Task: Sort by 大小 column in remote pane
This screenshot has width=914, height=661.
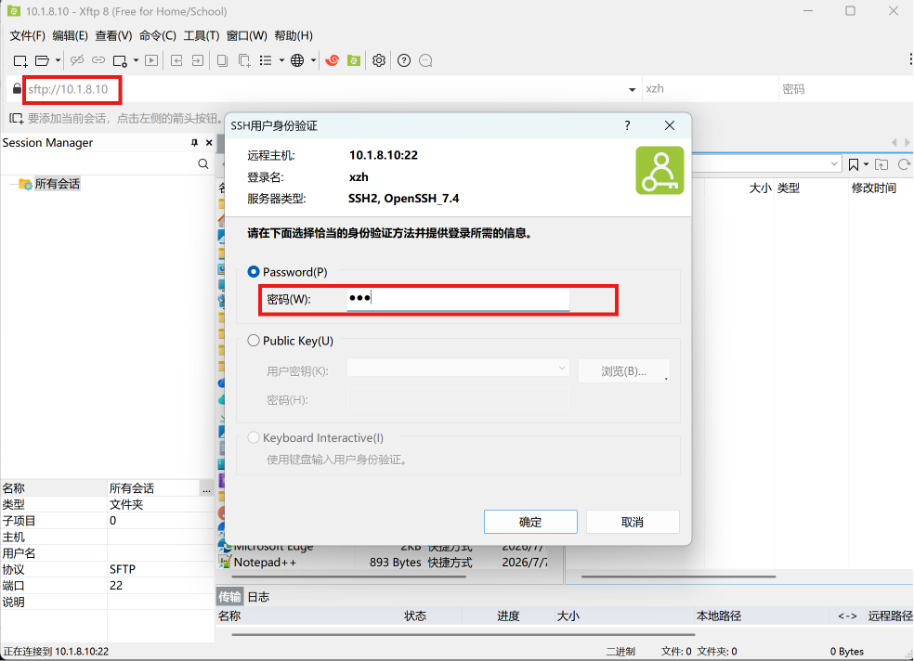Action: pyautogui.click(x=760, y=188)
